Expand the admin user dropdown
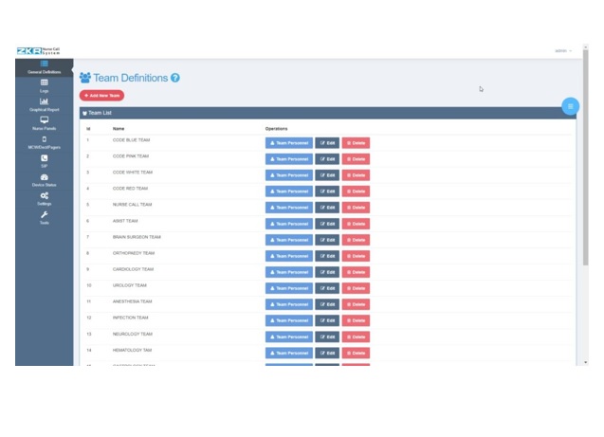The height and width of the screenshot is (437, 604). [x=562, y=50]
